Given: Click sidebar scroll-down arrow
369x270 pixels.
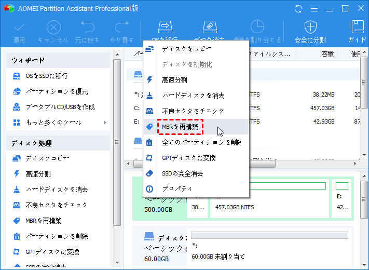Looking at the screenshot, I should point(117,262).
